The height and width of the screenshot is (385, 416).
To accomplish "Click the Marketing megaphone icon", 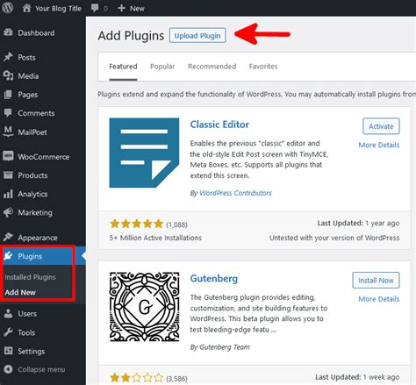I will pyautogui.click(x=8, y=212).
